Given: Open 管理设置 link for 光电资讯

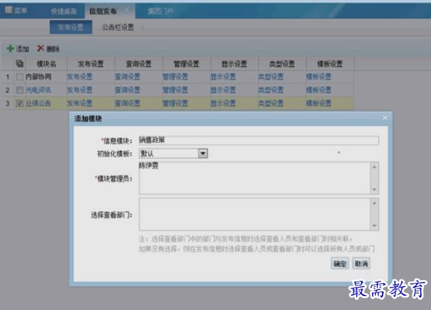Looking at the screenshot, I should point(175,90).
